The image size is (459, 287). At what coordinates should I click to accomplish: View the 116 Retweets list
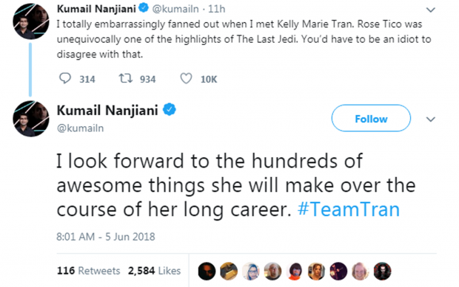click(88, 271)
